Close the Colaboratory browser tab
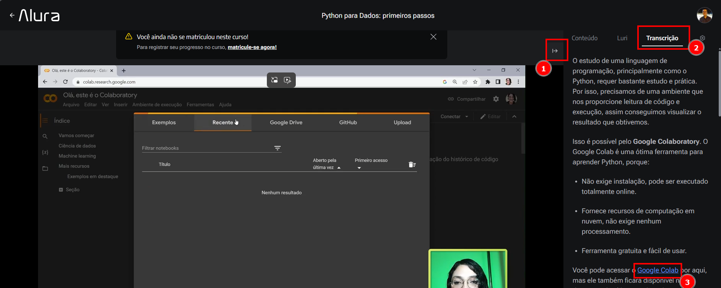 point(112,71)
